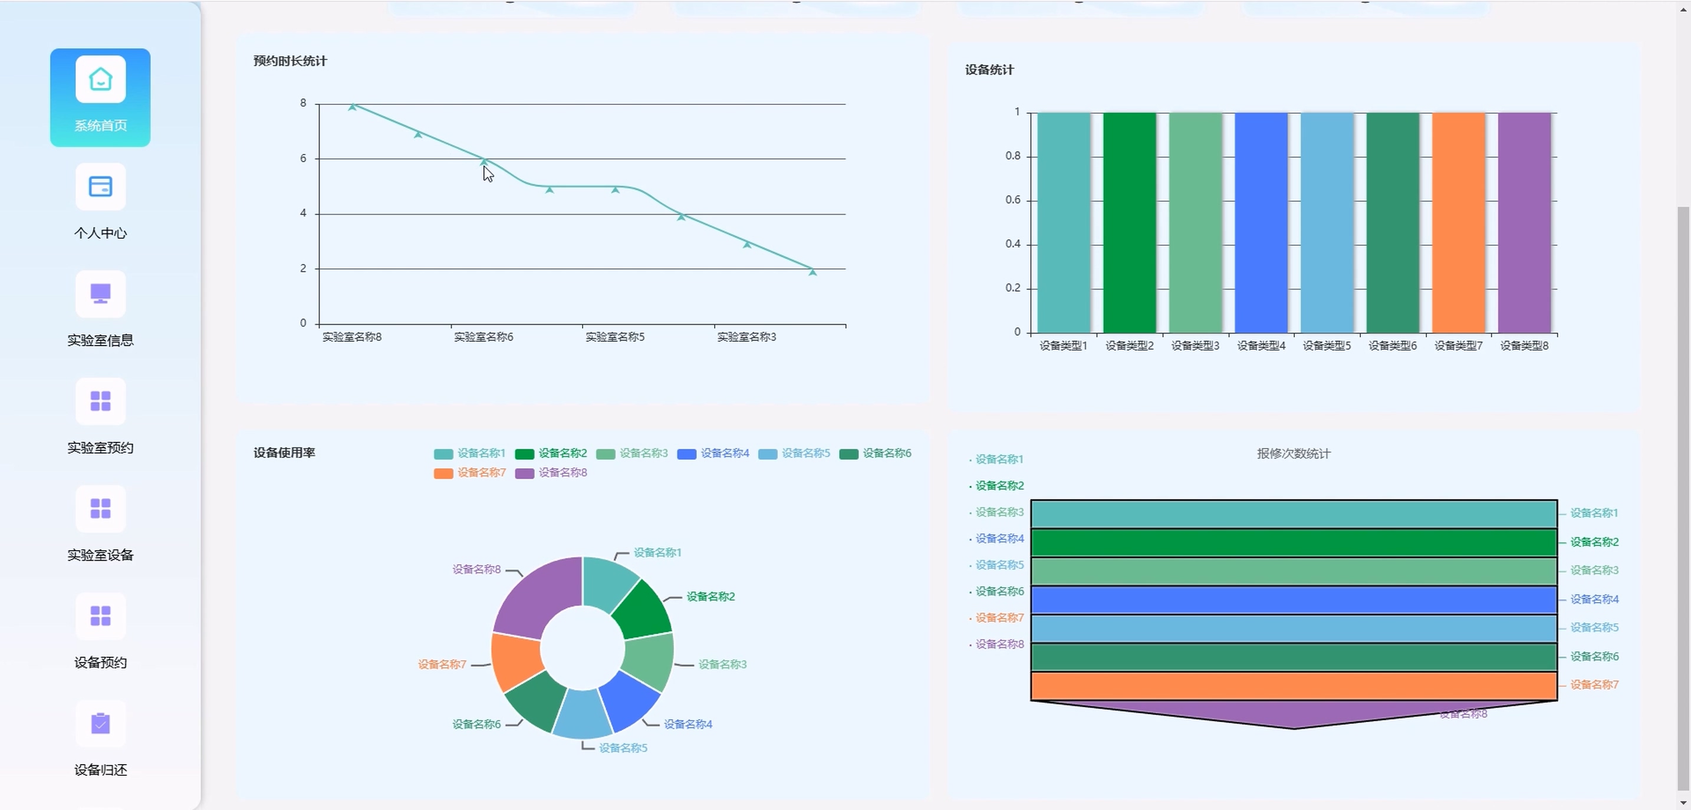The width and height of the screenshot is (1691, 810).
Task: Open the 实验室信息 monitor icon
Action: [x=100, y=294]
